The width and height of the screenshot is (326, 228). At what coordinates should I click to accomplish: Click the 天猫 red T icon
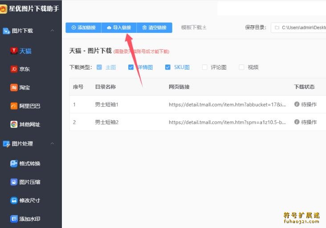14,50
